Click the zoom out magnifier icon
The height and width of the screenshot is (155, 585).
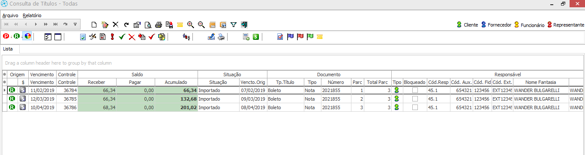tap(201, 24)
